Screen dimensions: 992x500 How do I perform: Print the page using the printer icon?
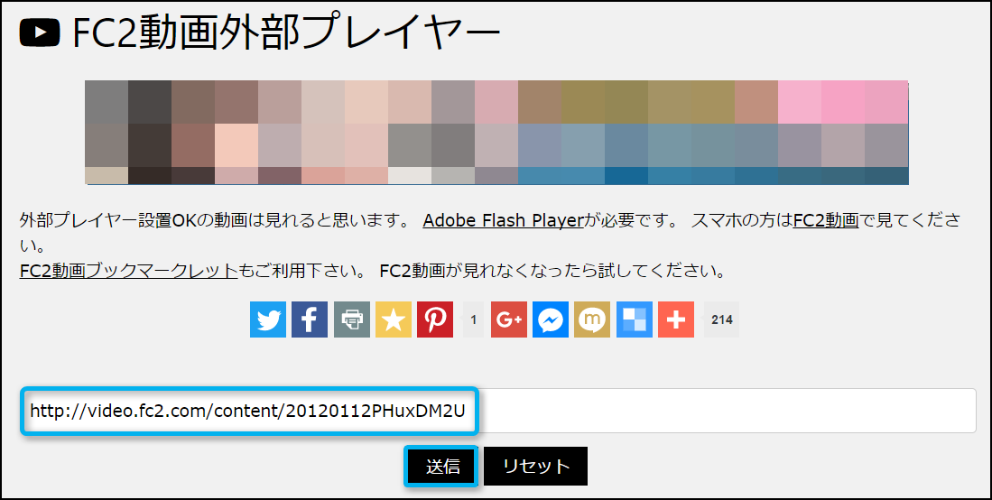coord(351,319)
